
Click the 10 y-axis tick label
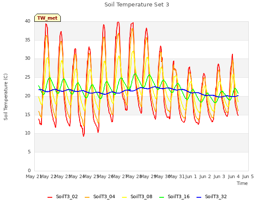point(27,133)
